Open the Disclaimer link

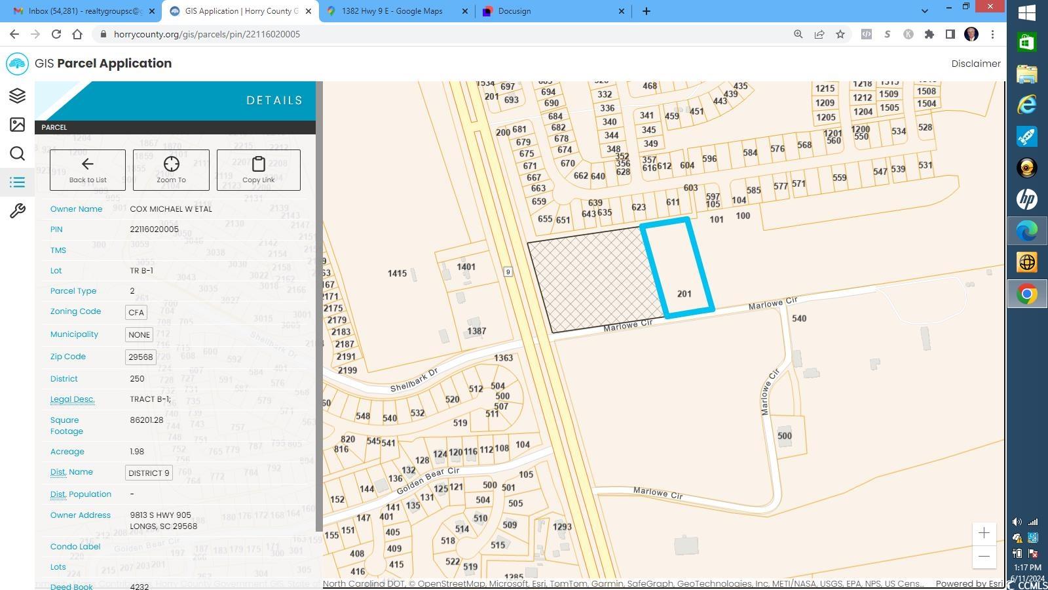tap(975, 64)
